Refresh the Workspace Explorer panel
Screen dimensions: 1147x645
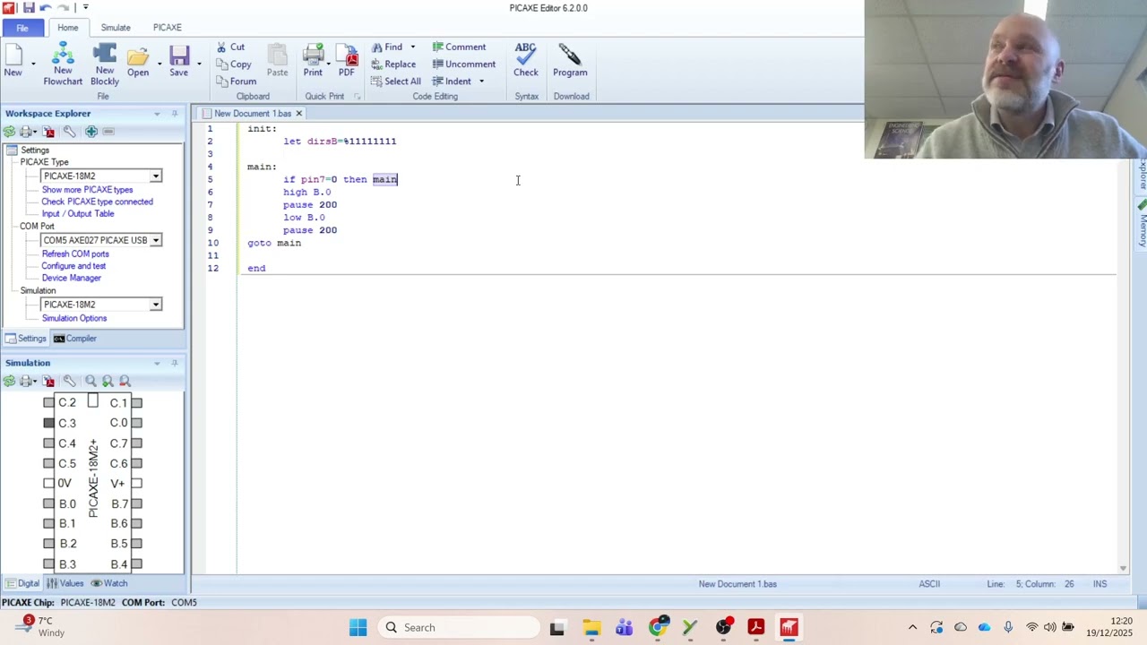coord(9,132)
